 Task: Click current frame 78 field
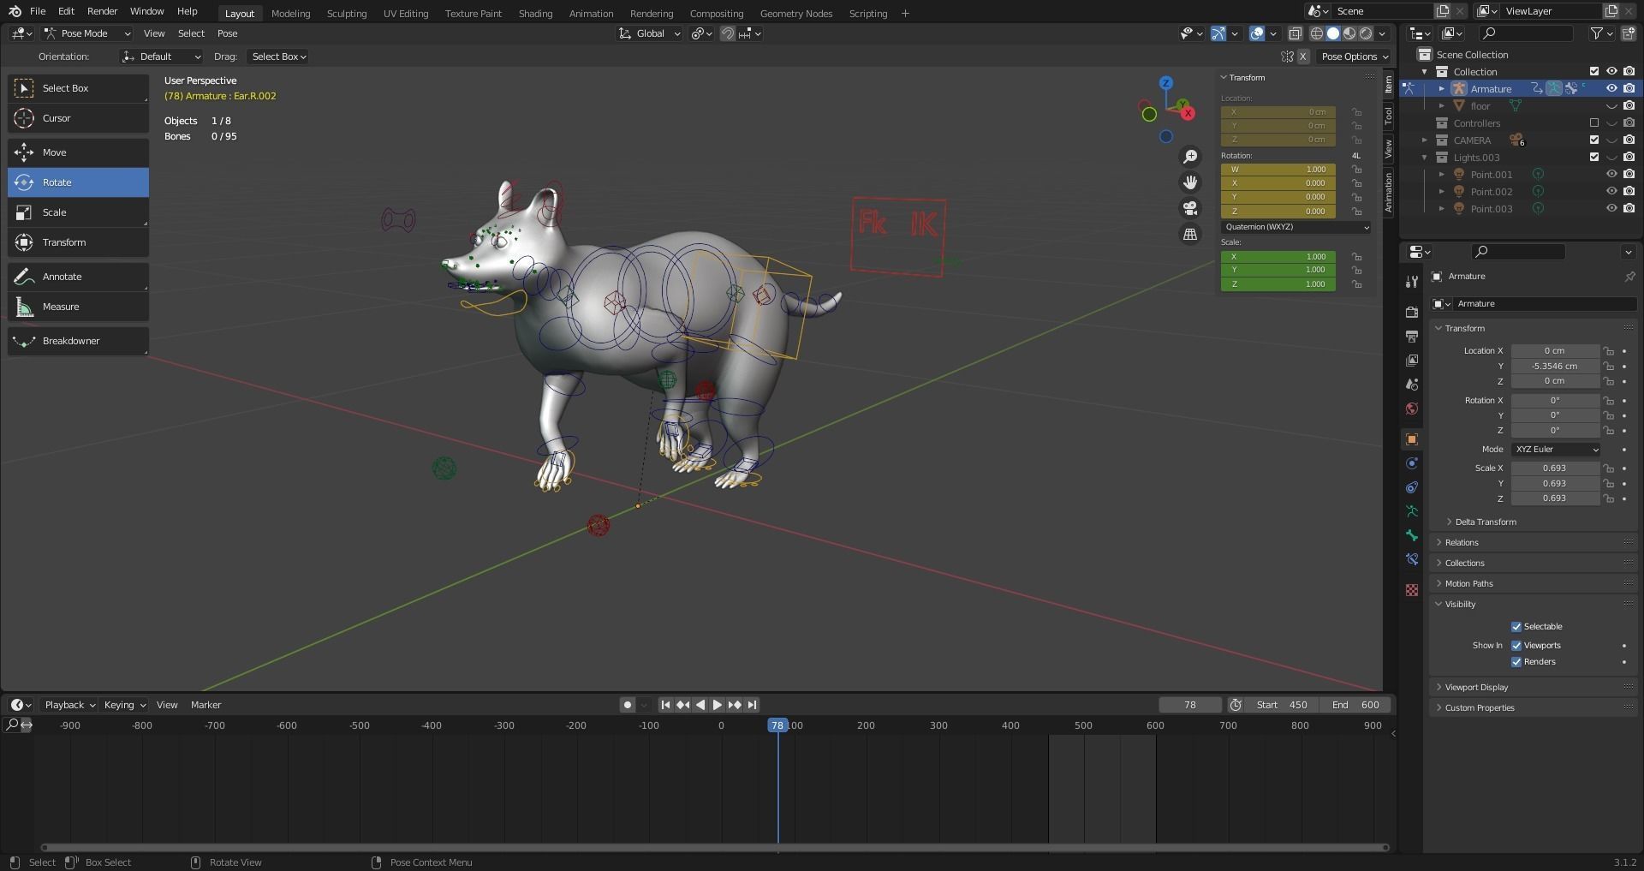[x=1190, y=705]
